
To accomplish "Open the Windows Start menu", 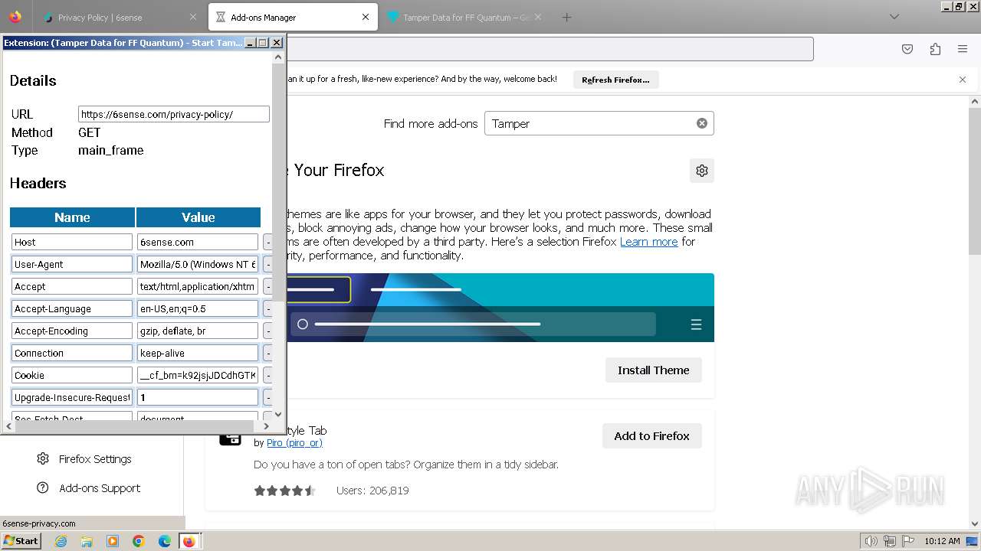I will pyautogui.click(x=21, y=540).
